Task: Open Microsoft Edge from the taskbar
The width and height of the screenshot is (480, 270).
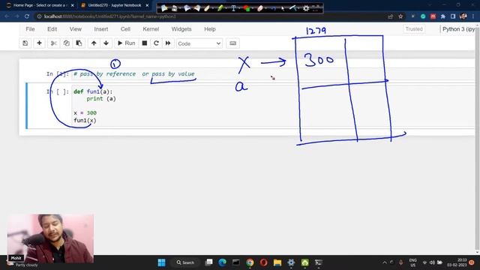Action: (222, 262)
